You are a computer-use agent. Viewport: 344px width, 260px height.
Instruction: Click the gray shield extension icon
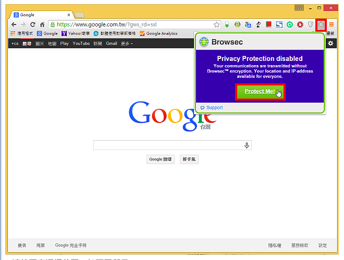point(311,24)
